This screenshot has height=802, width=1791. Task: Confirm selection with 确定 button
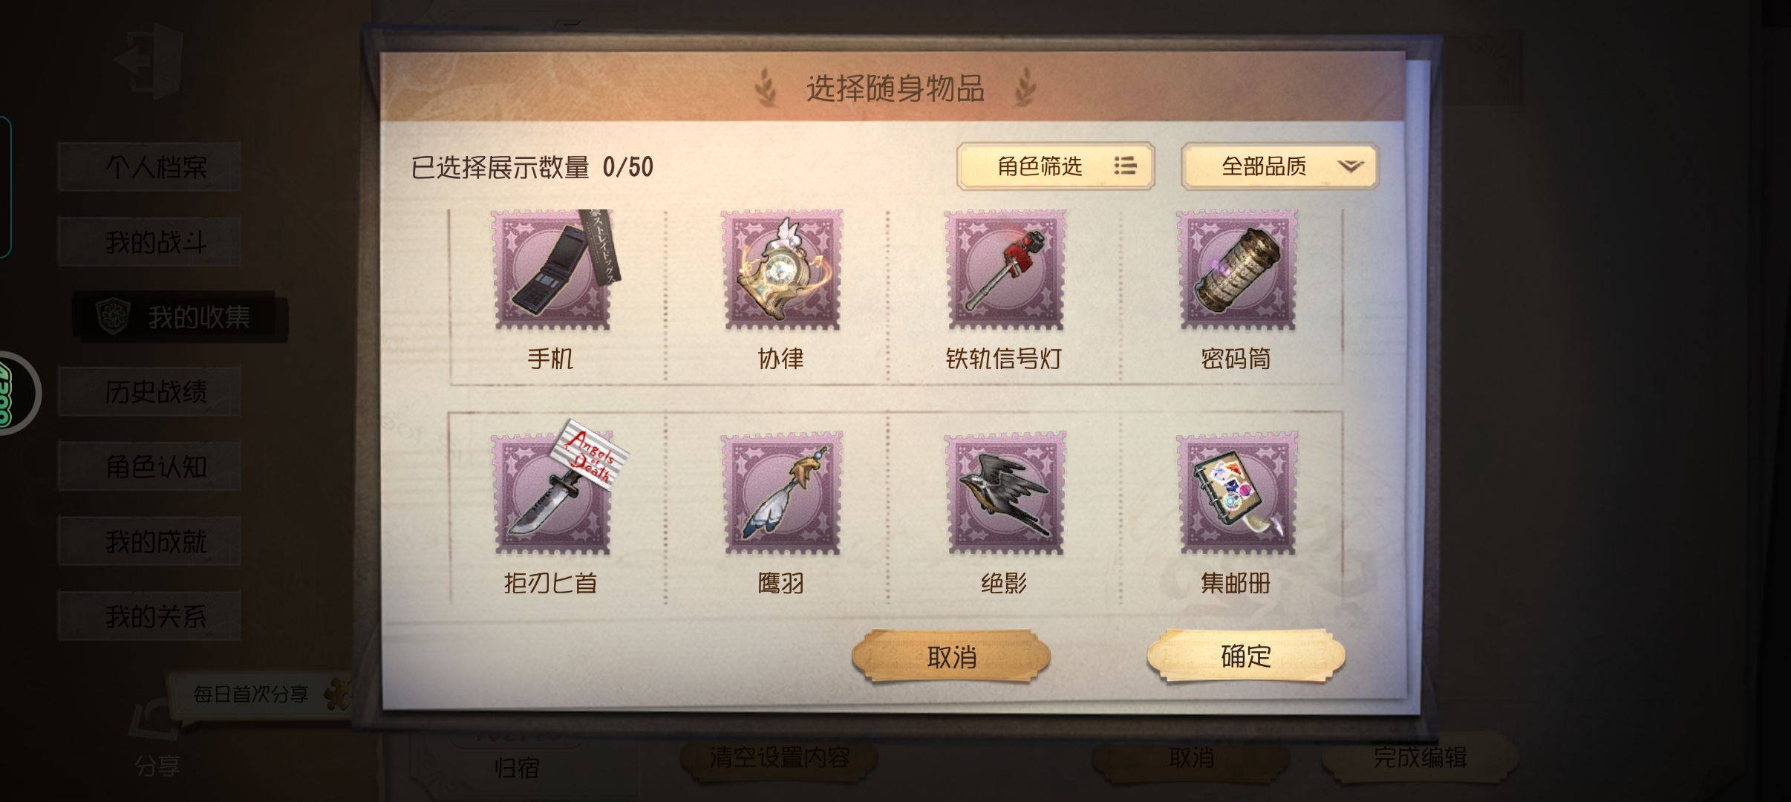coord(1246,656)
